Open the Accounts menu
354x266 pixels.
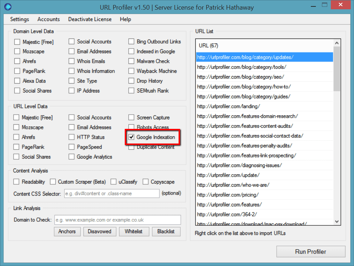click(x=48, y=19)
